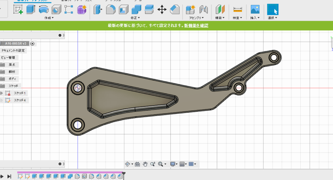Toggle visibility eye of スケッチ1

coord(1,93)
